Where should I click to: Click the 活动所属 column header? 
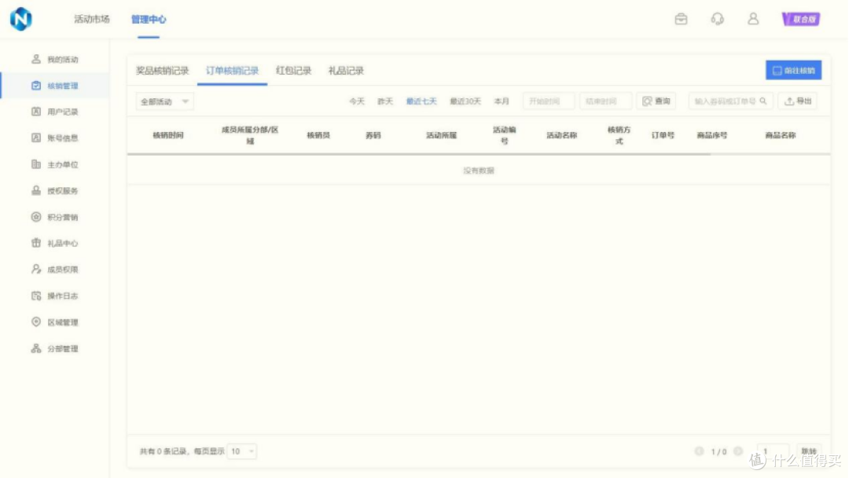click(441, 135)
